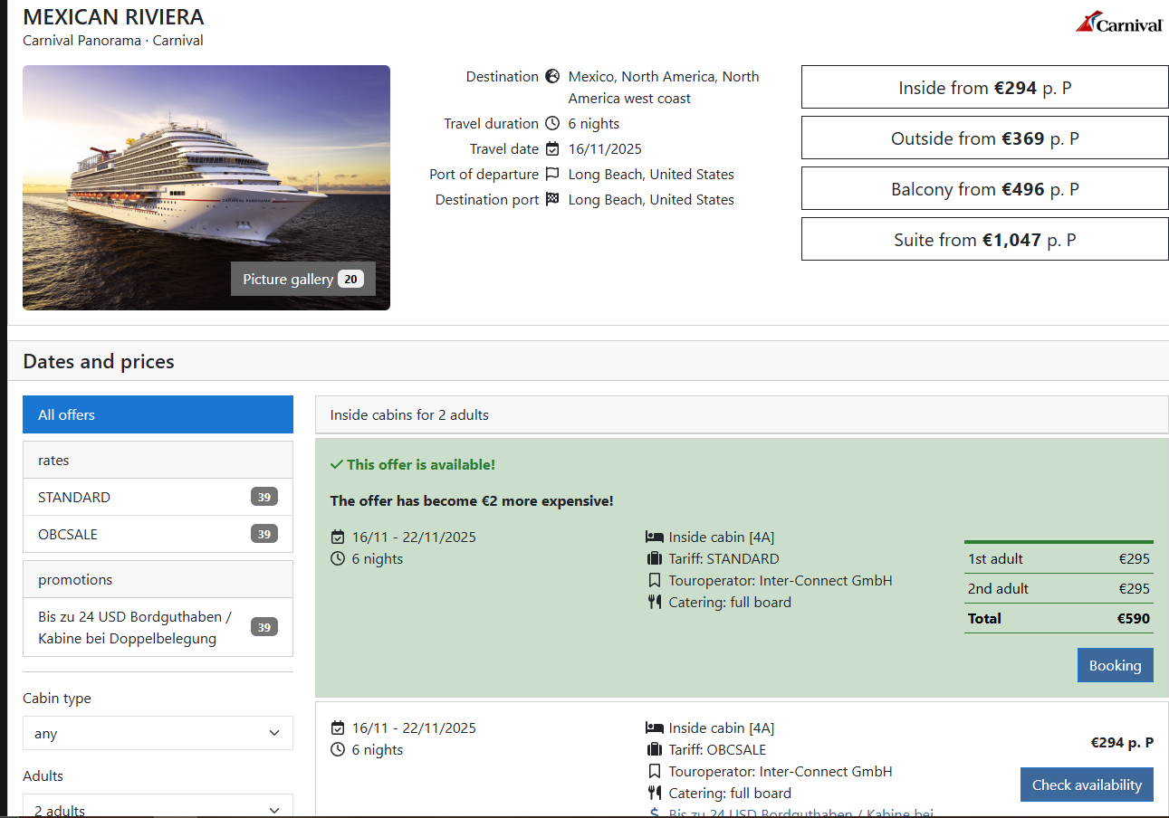The width and height of the screenshot is (1169, 818).
Task: Open the Cabin type dropdown
Action: 158,733
